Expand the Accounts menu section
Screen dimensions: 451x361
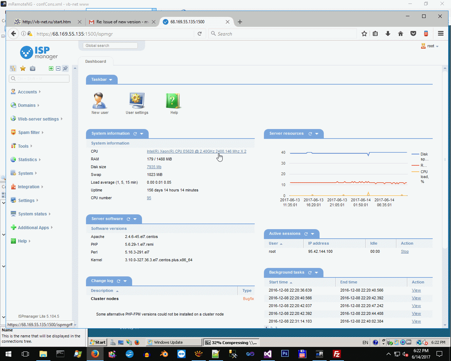pyautogui.click(x=27, y=92)
